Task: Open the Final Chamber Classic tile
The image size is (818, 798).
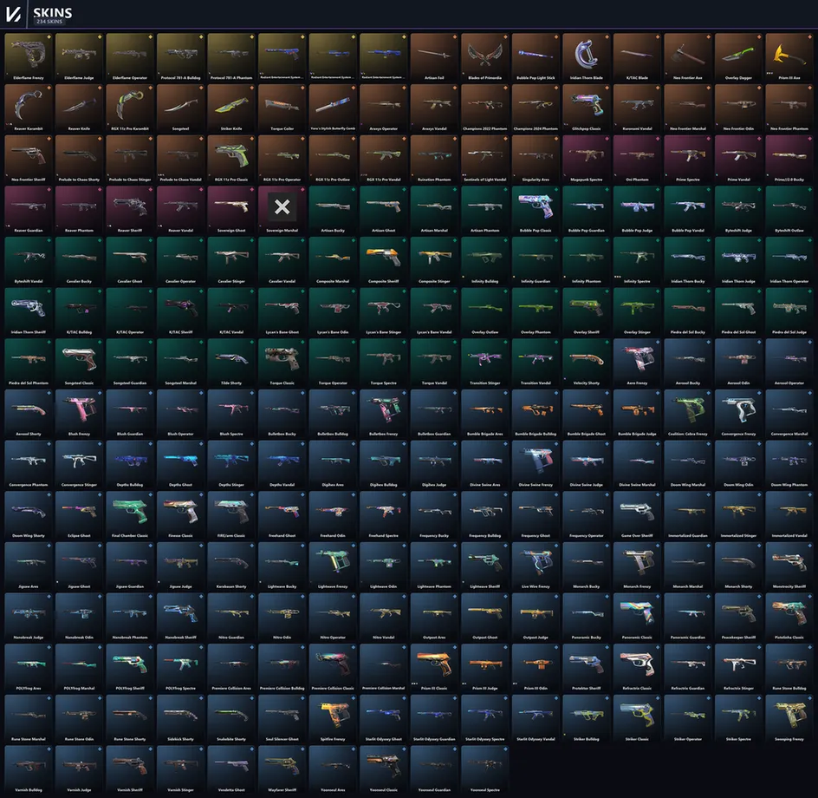Action: coord(130,515)
